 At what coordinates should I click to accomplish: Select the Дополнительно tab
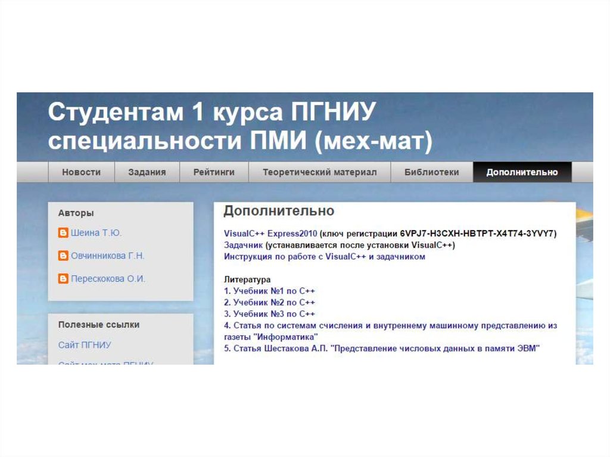pyautogui.click(x=522, y=172)
